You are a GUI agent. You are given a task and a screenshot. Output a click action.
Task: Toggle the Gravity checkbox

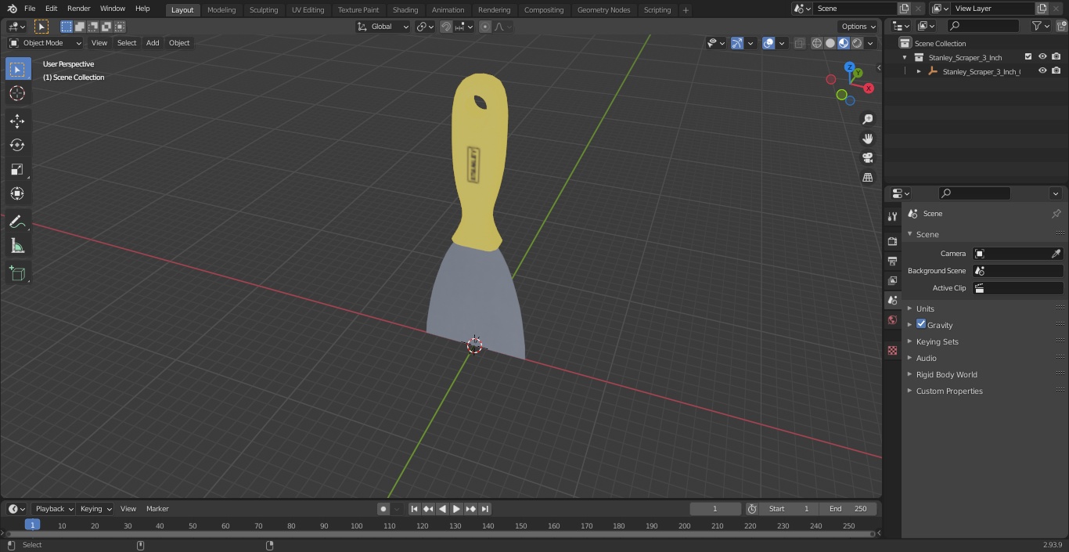[921, 324]
